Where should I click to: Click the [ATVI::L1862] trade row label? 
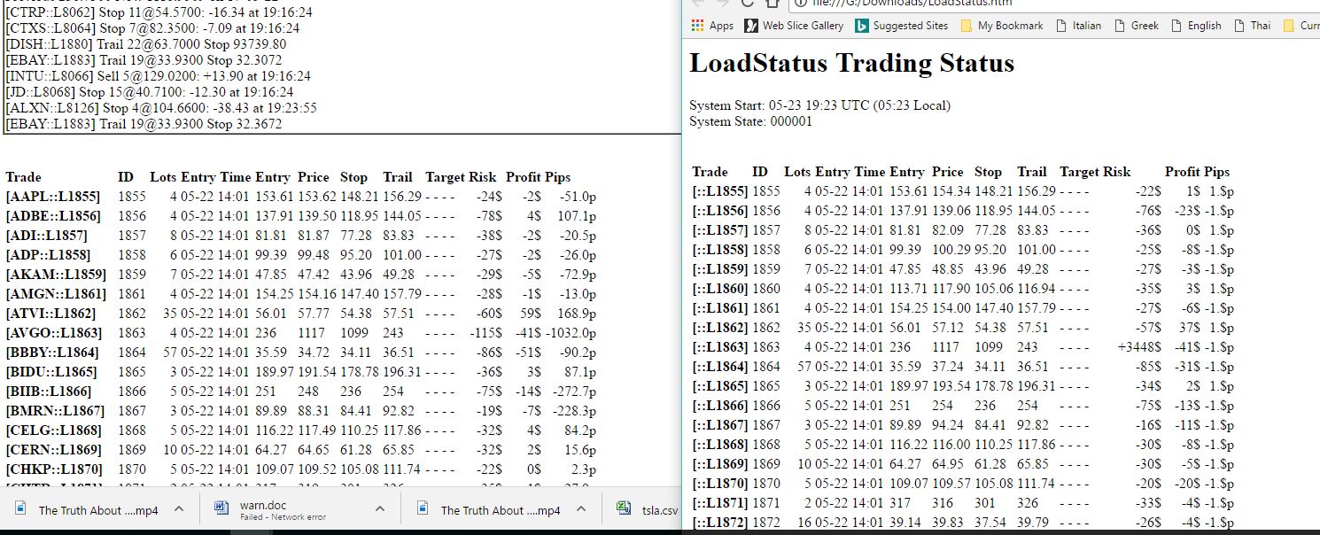(52, 314)
